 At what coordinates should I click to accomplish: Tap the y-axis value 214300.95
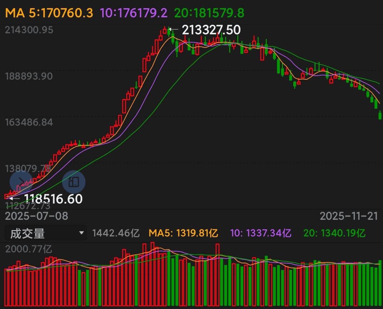coord(29,30)
